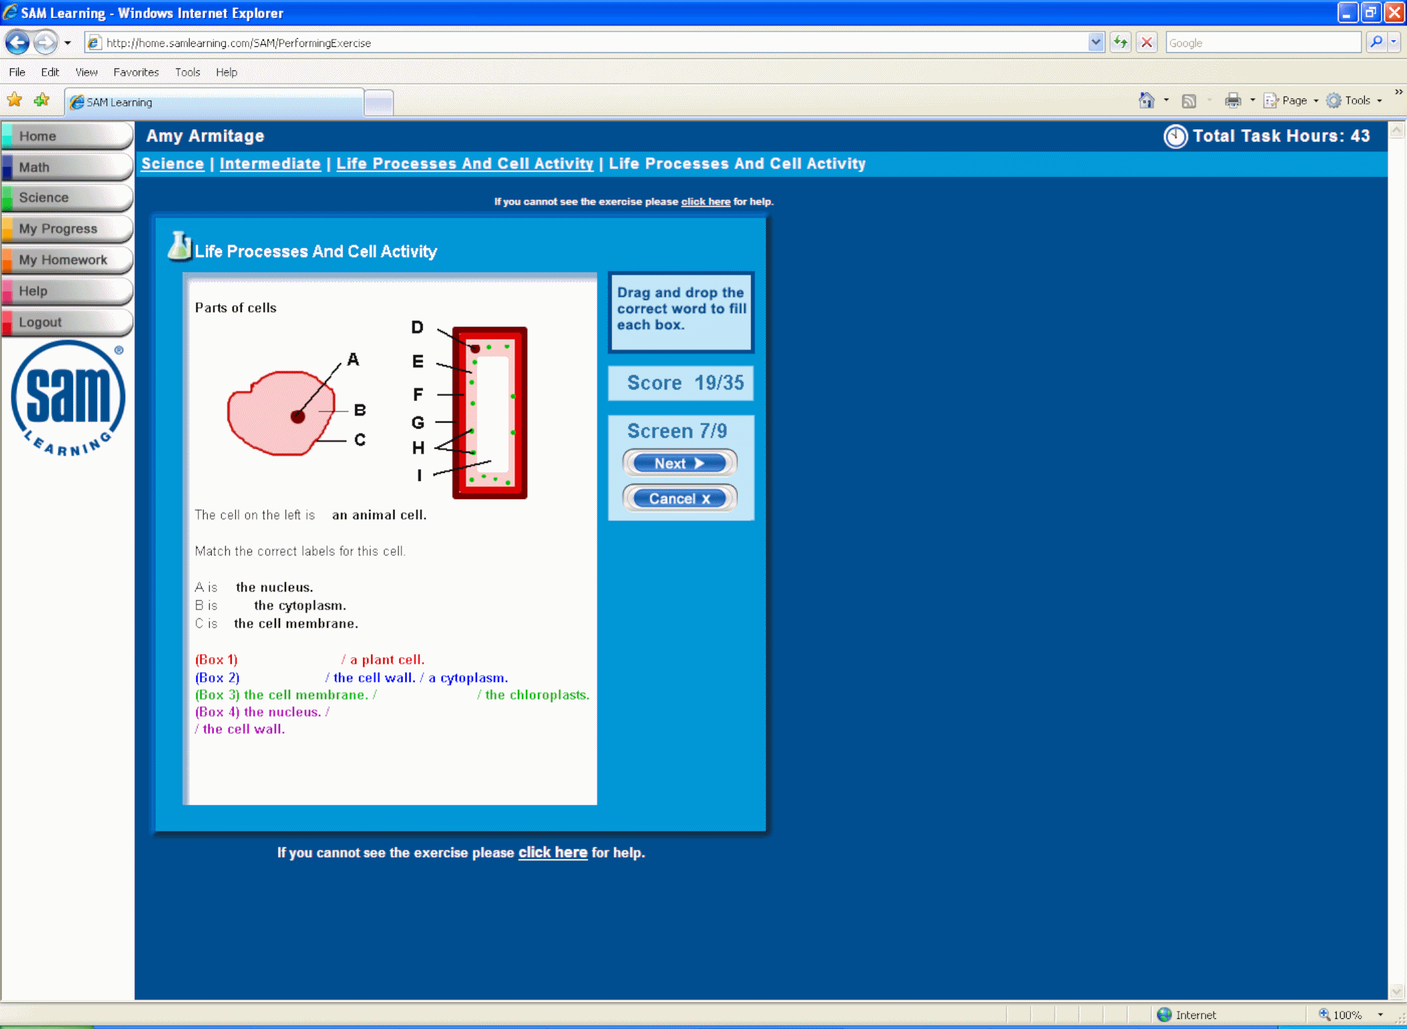This screenshot has width=1407, height=1029.
Task: Open the zoom level 100% dropdown
Action: coord(1380,1015)
